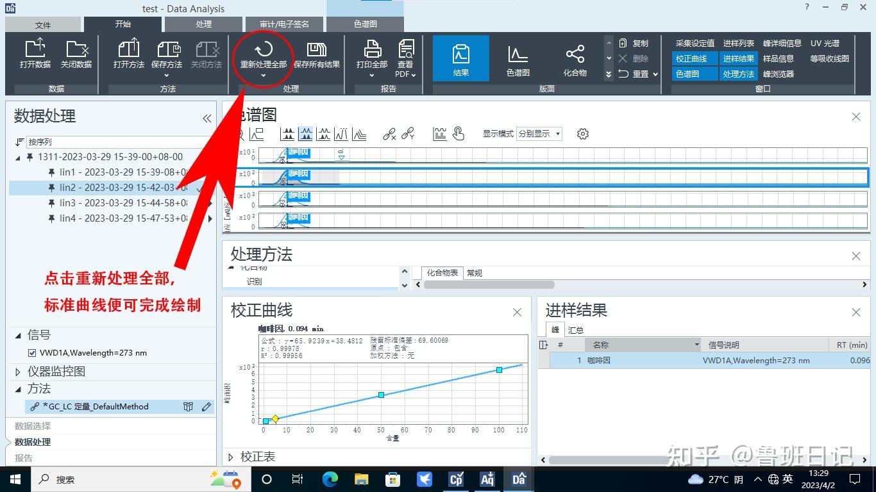The height and width of the screenshot is (492, 876).
Task: Toggle the 峰浏览器 window button
Action: (779, 74)
